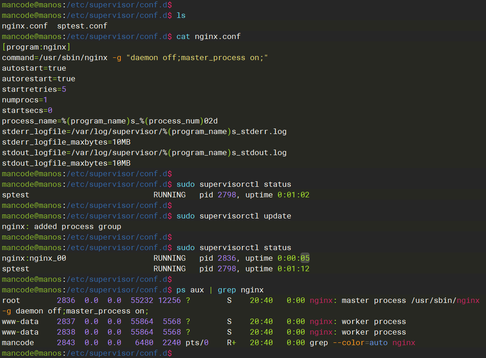Click the autorestart=true setting
The height and width of the screenshot is (358, 486).
[x=39, y=78]
